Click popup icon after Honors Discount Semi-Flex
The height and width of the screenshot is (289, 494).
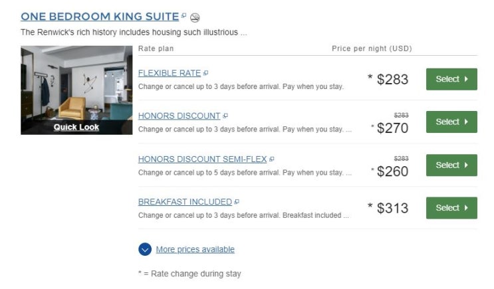click(x=272, y=159)
